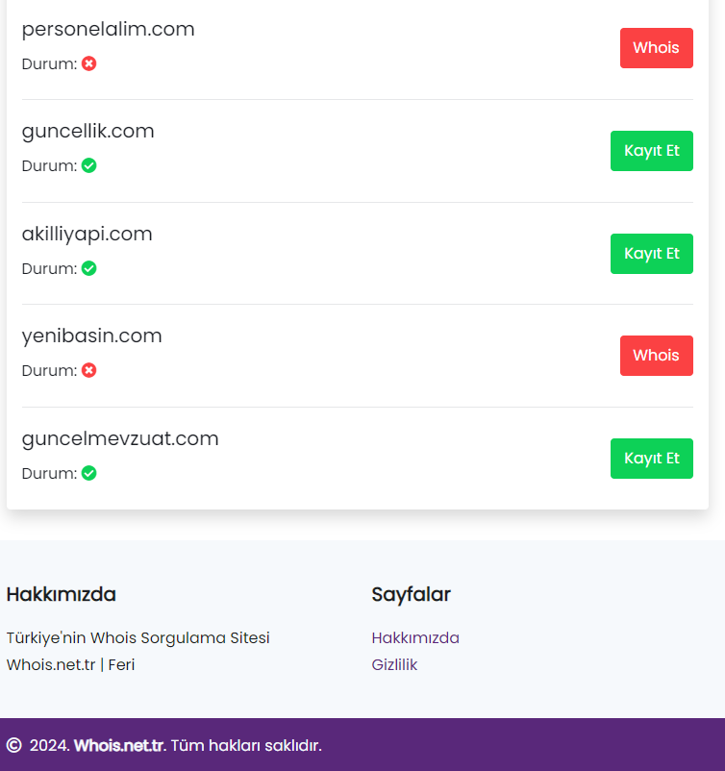Register guncellik.com with Kayıt Et

click(x=652, y=151)
